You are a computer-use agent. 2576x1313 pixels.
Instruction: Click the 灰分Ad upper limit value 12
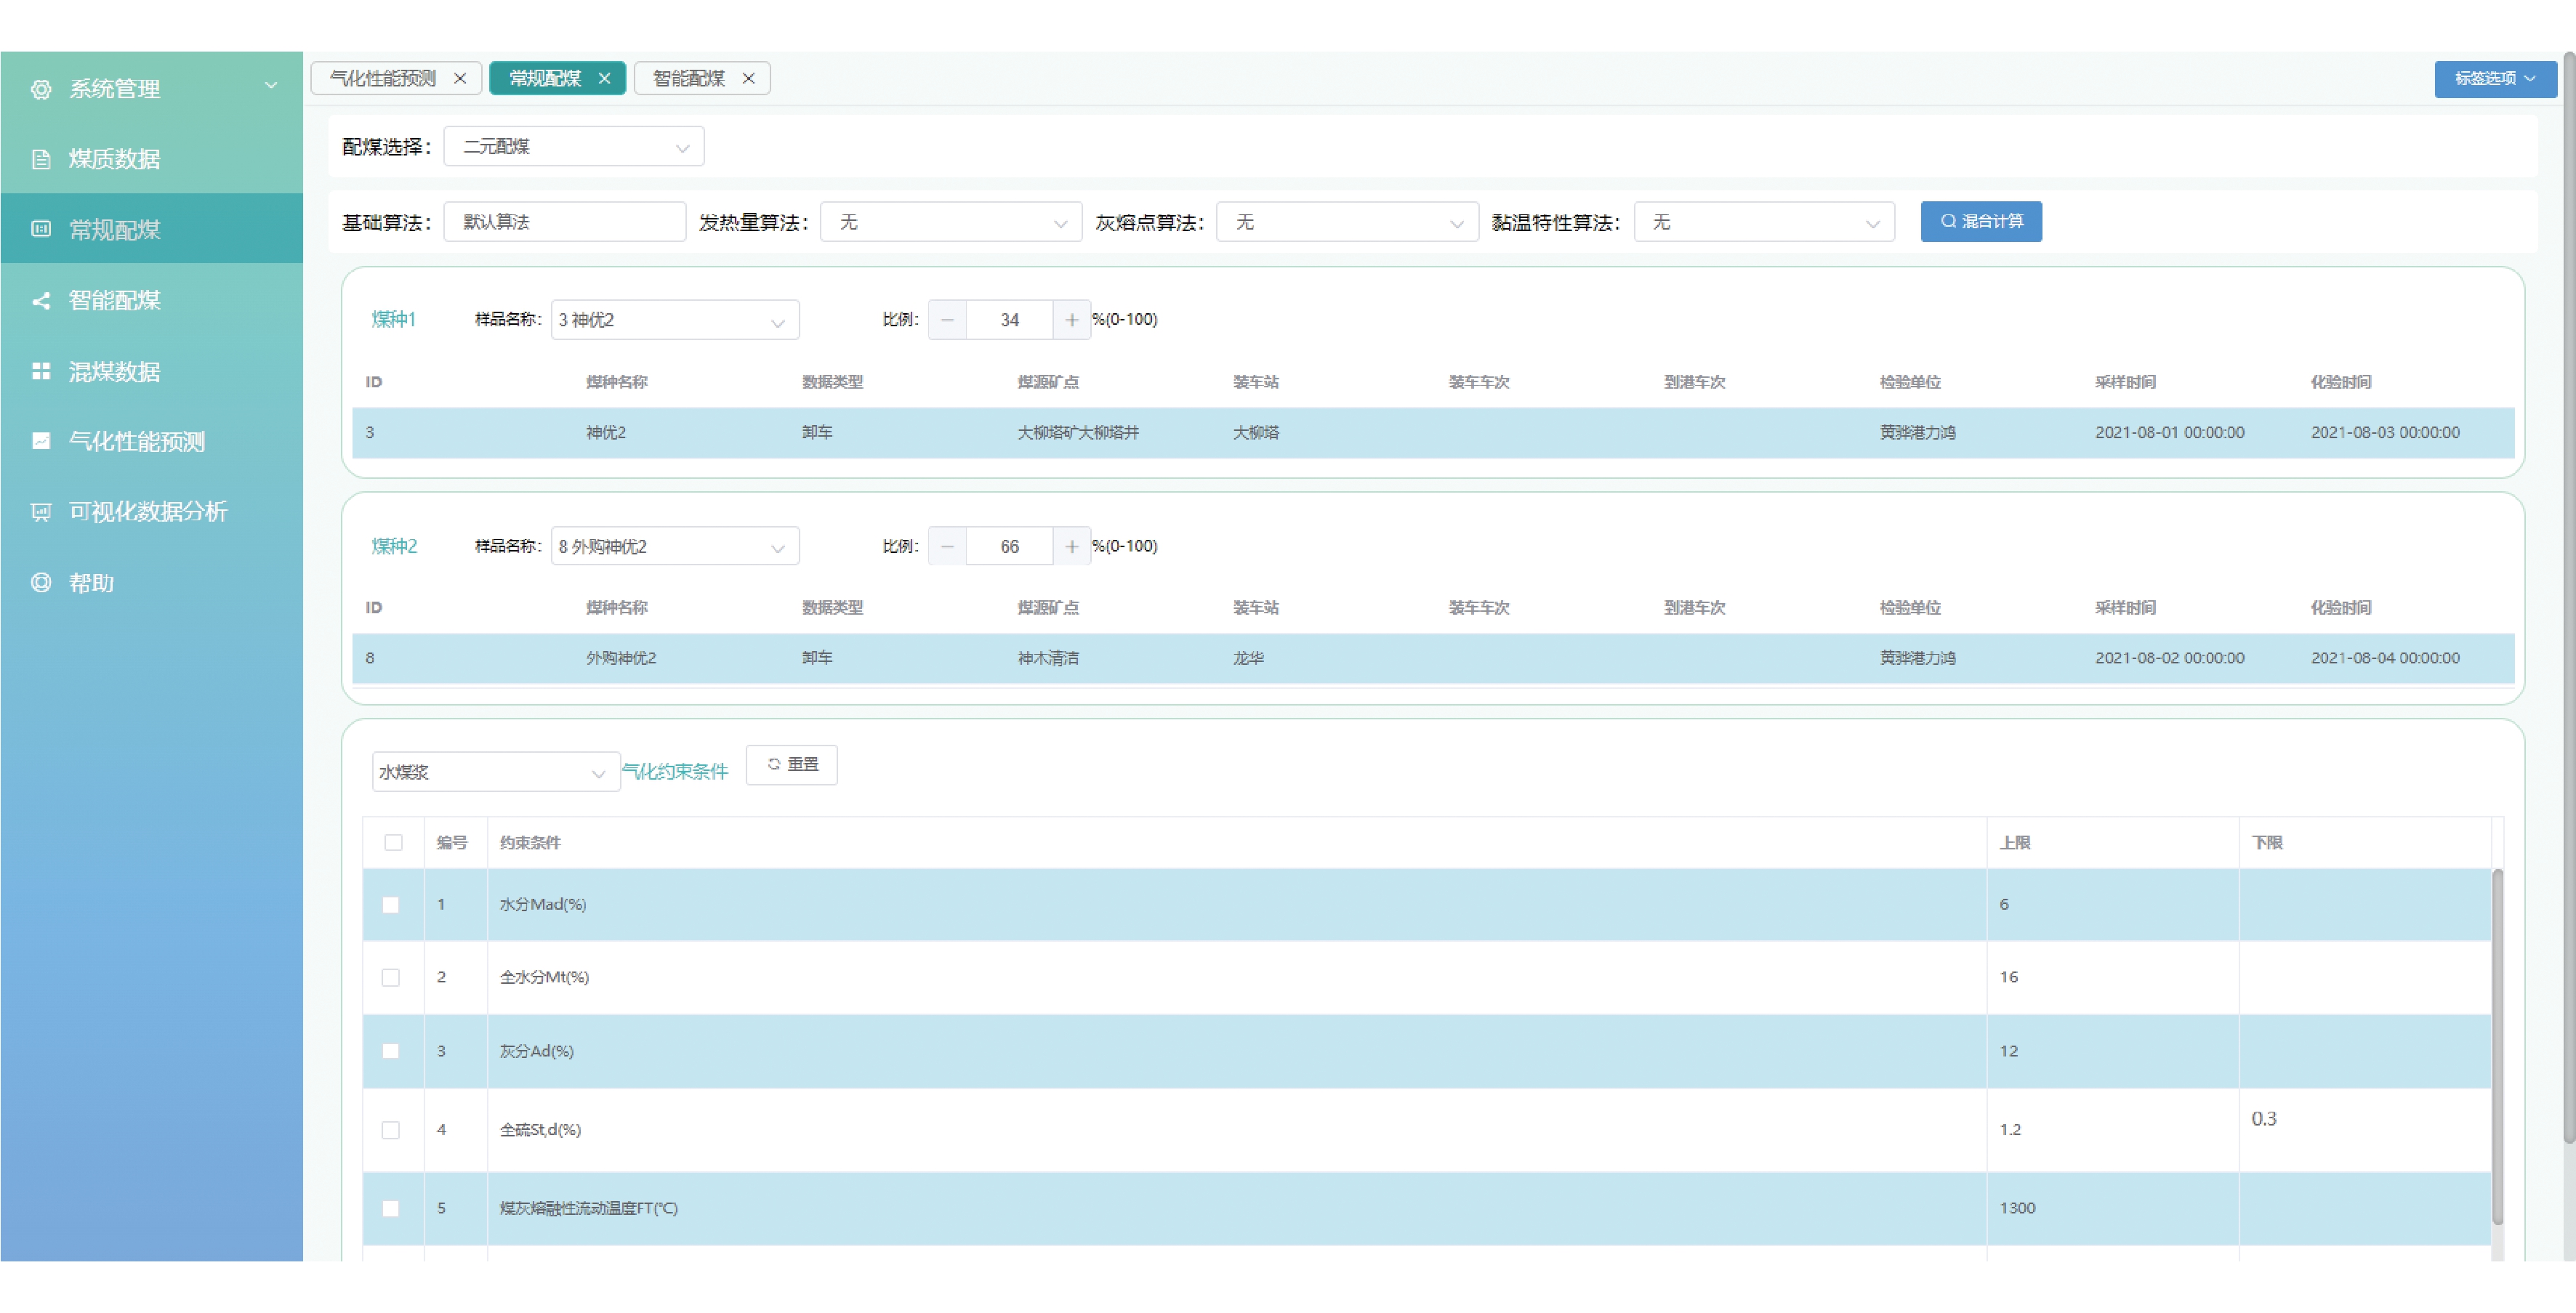(x=2008, y=1051)
